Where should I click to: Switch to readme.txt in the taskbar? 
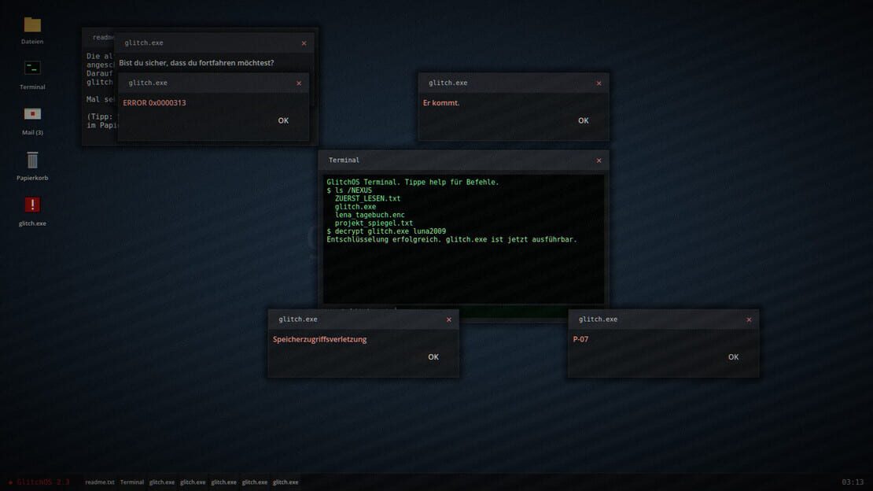100,482
